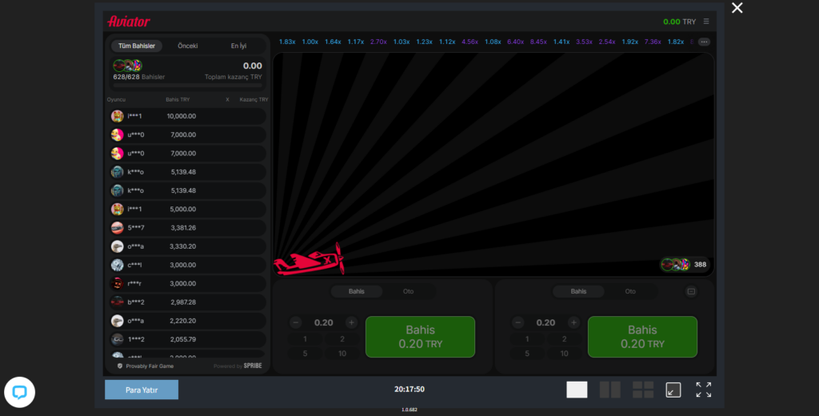The height and width of the screenshot is (416, 819).
Task: Select the two-column split layout
Action: 610,390
